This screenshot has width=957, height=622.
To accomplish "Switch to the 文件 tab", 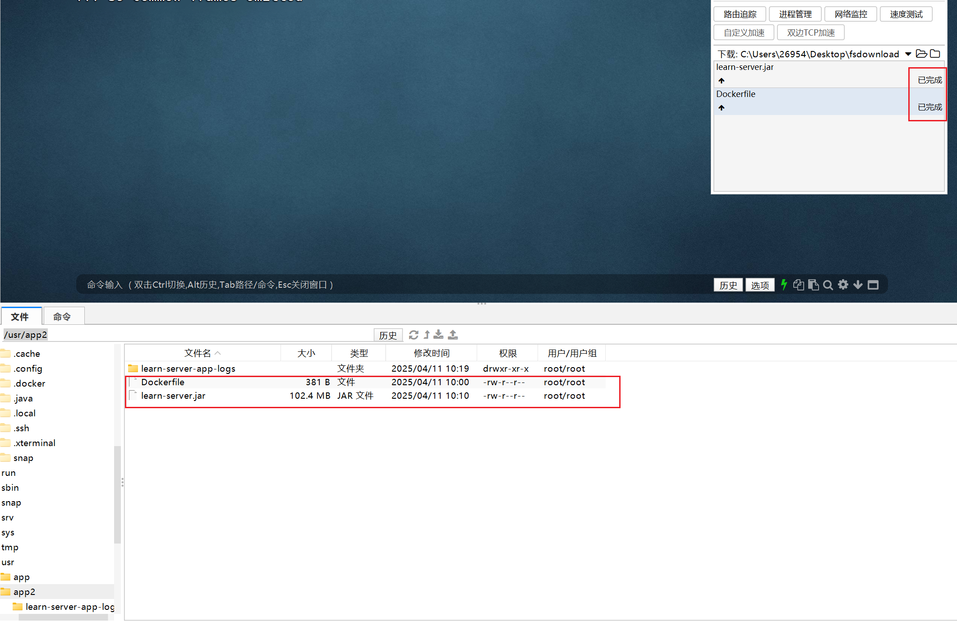I will pos(20,317).
